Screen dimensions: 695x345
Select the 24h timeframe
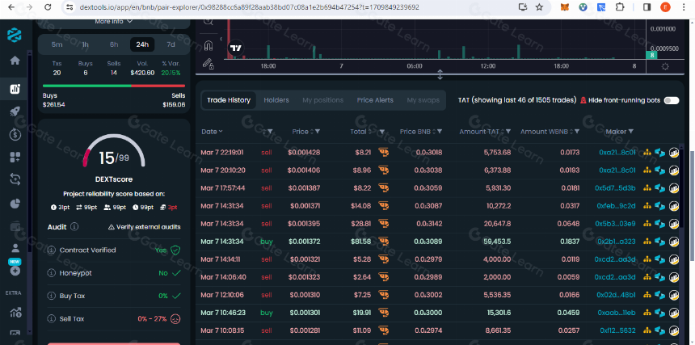coord(142,44)
